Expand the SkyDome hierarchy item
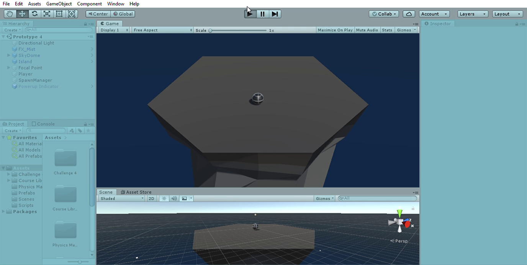Viewport: 527px width, 265px height. [x=9, y=56]
